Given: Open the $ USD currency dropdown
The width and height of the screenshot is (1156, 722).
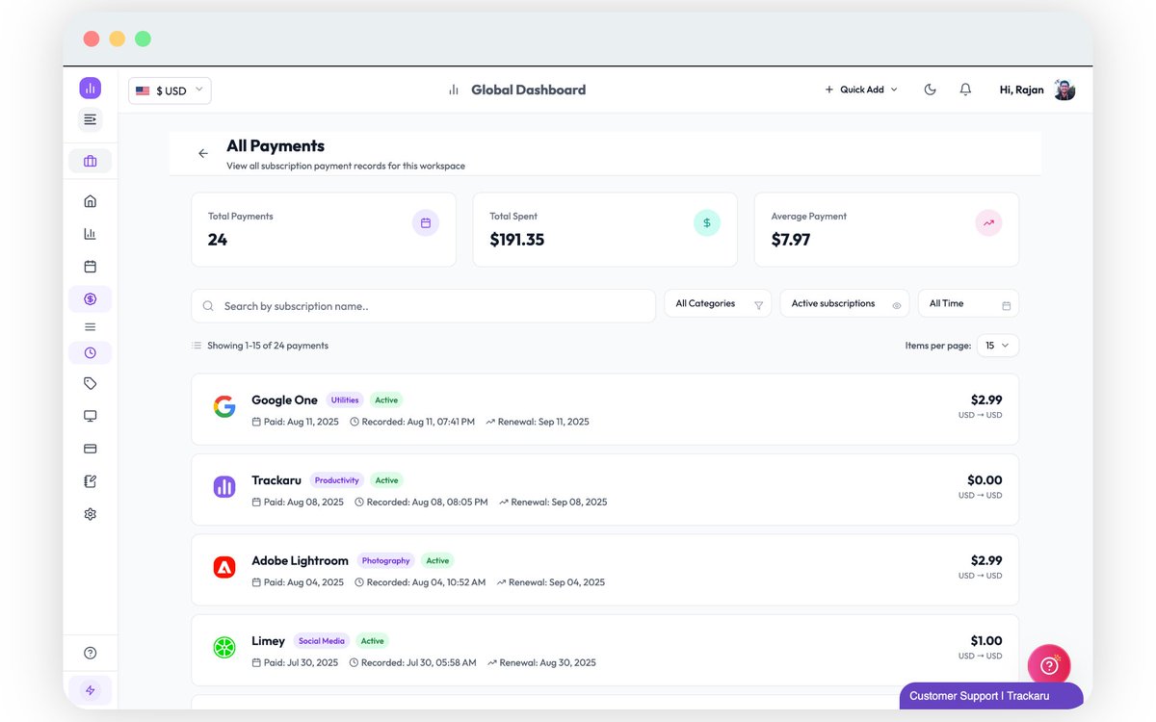Looking at the screenshot, I should [170, 90].
